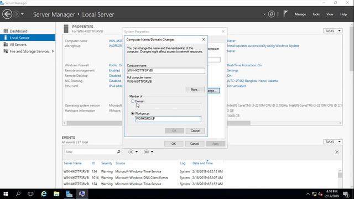354x199 pixels.
Task: Click the Remote management Enabled link
Action: coord(114,70)
